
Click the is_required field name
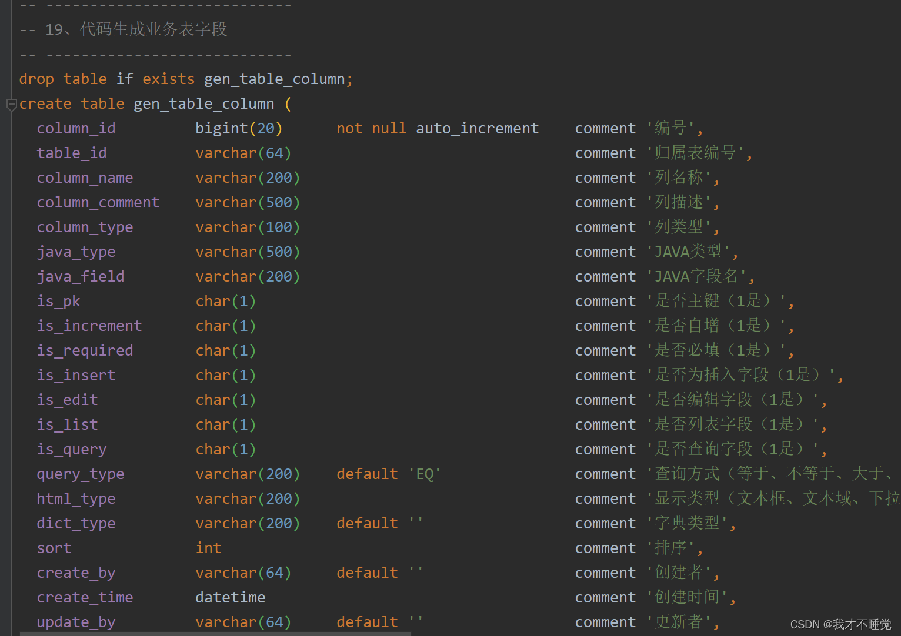point(85,350)
